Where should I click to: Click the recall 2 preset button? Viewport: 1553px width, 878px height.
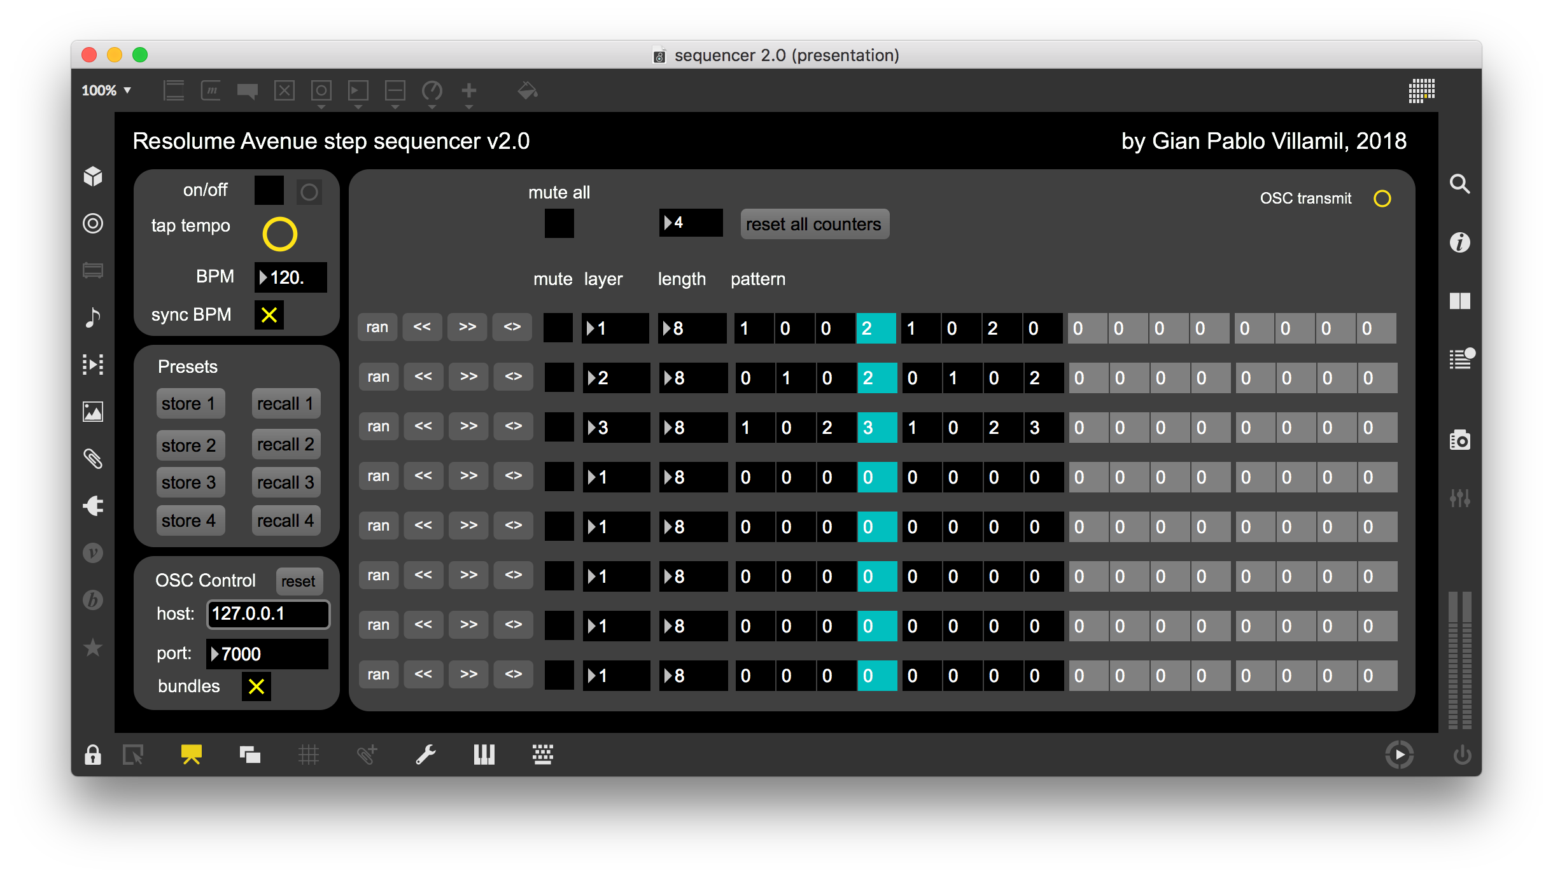285,444
